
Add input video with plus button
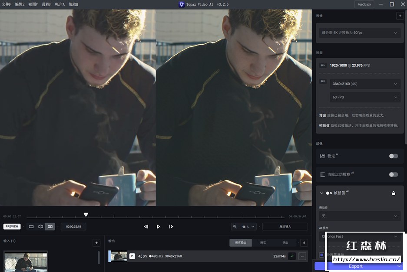tap(96, 243)
